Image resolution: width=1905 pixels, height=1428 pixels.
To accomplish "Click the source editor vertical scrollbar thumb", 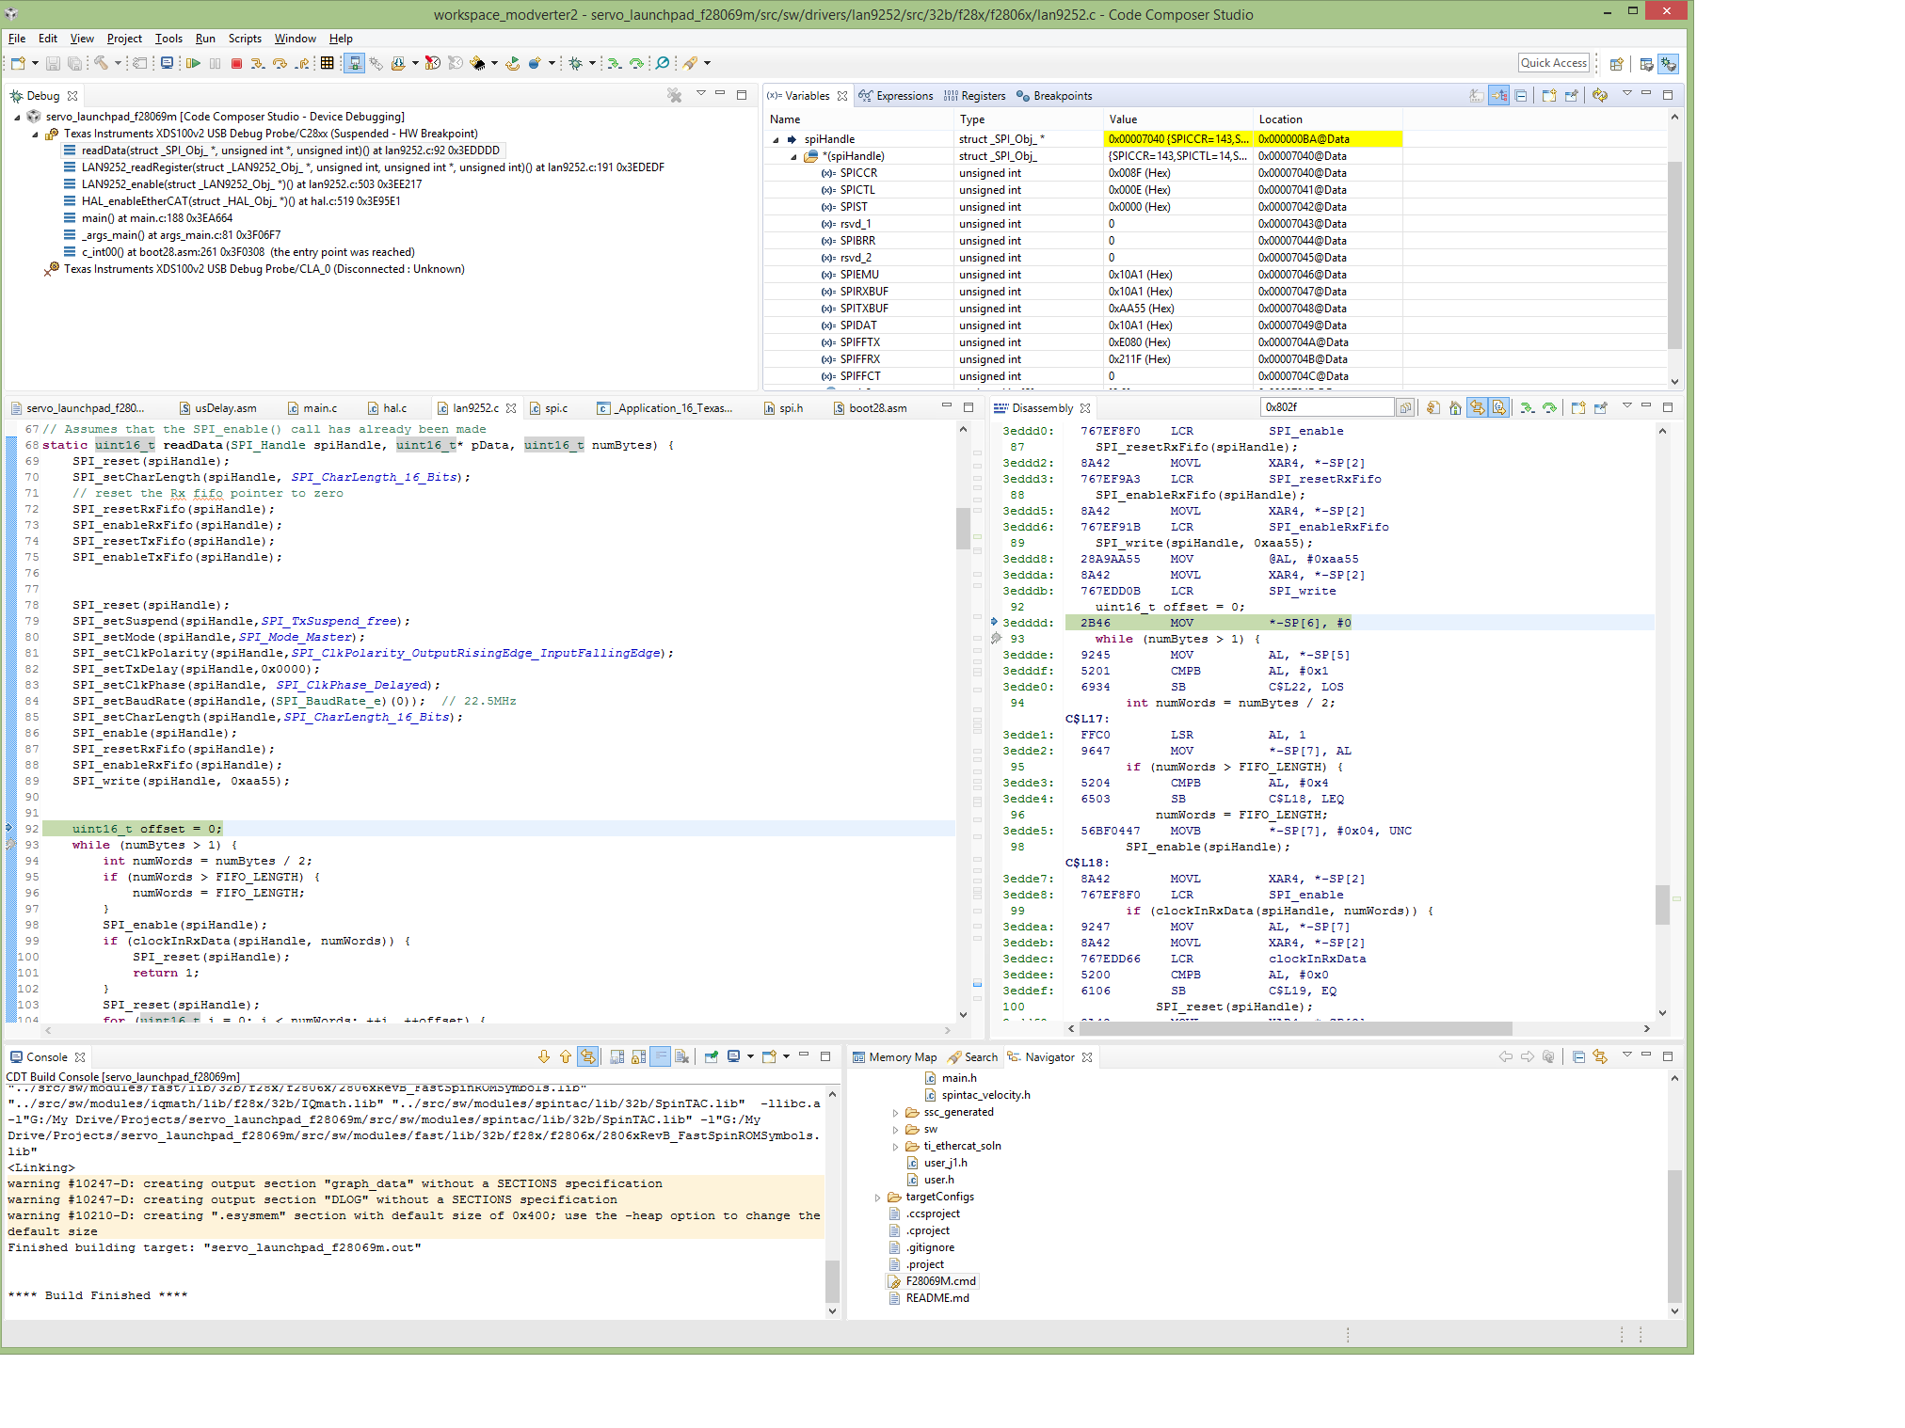I will pyautogui.click(x=963, y=529).
